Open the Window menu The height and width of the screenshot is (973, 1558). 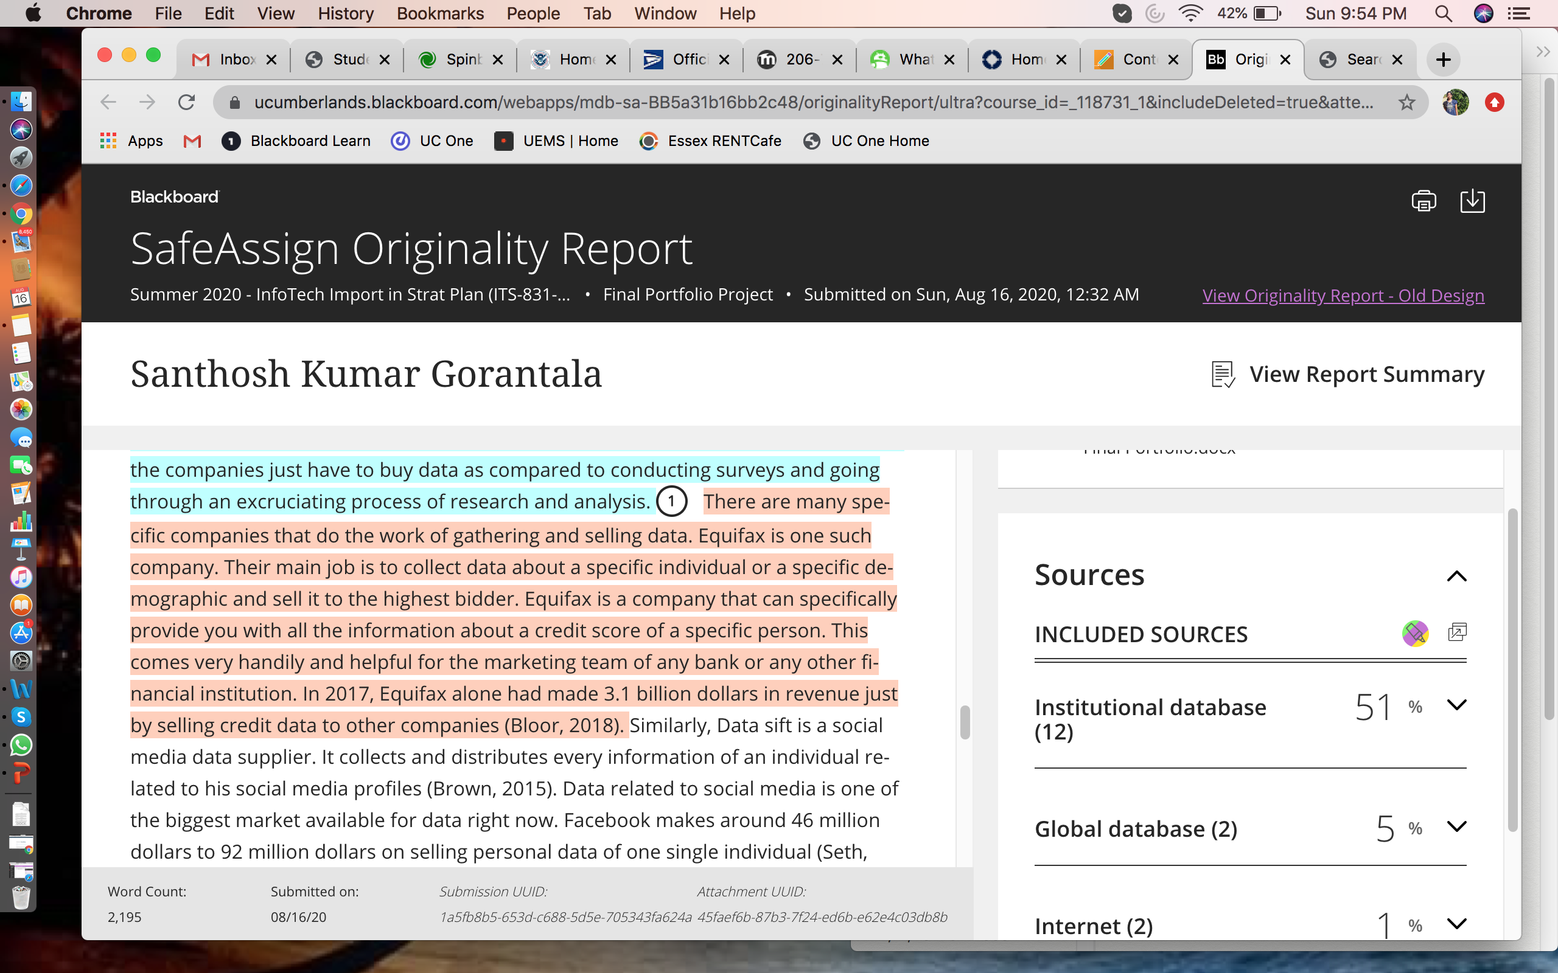click(x=665, y=13)
